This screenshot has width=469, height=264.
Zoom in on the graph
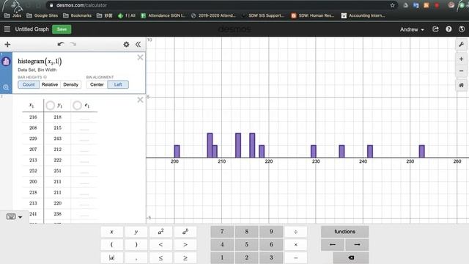461,59
